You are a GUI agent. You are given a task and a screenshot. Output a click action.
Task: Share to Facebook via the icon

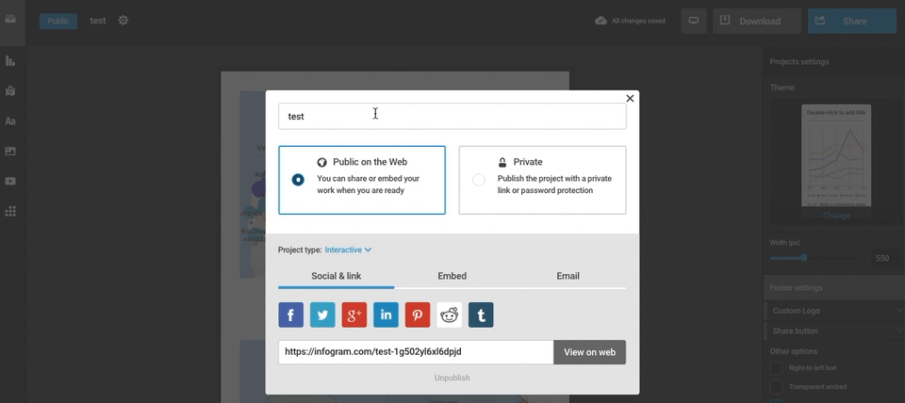[x=291, y=315]
